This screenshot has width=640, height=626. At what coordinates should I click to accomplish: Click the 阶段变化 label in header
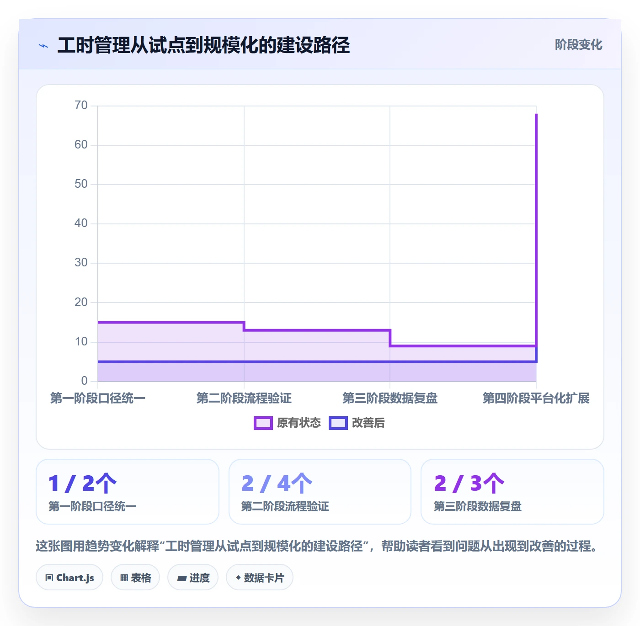[578, 45]
